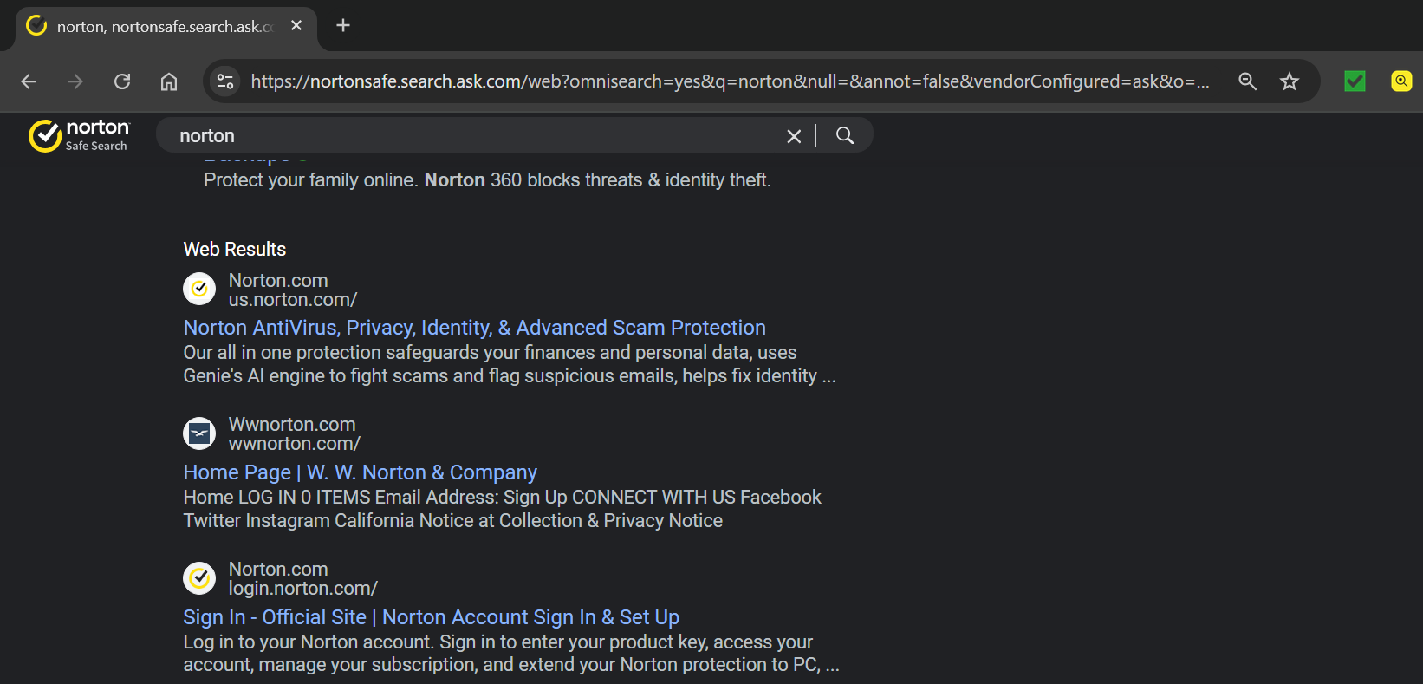1423x684 pixels.
Task: Open site information icon in address bar
Action: [x=225, y=81]
